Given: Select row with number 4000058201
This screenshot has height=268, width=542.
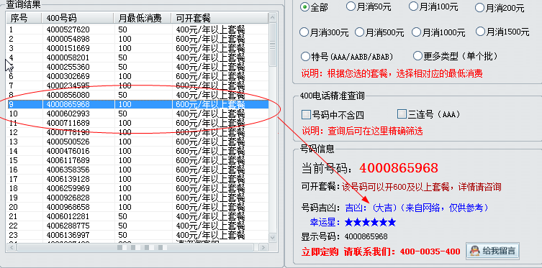Looking at the screenshot, I should point(137,57).
